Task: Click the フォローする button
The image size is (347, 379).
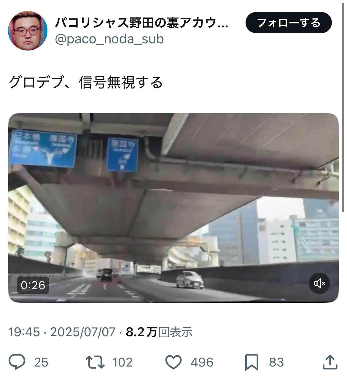Action: (x=289, y=23)
